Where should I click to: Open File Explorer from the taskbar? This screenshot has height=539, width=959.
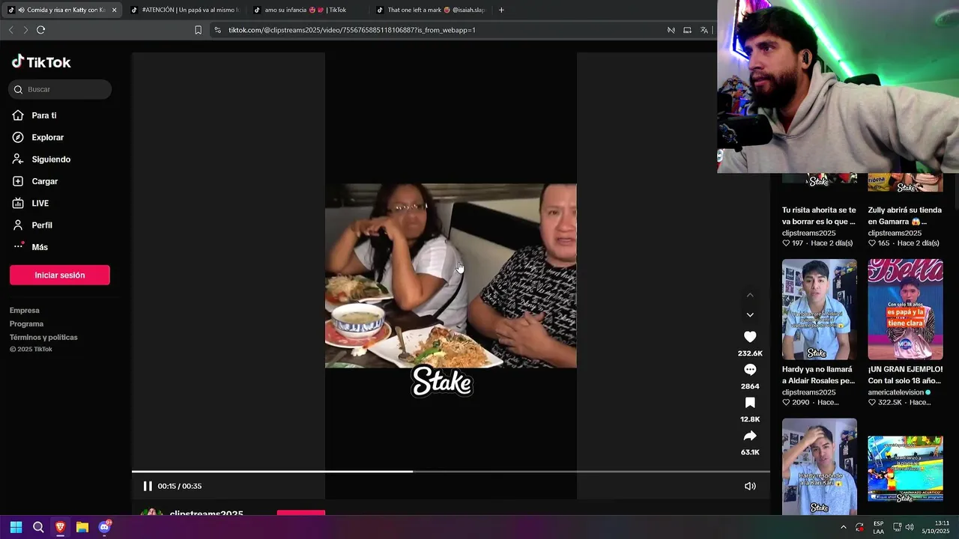coord(82,527)
